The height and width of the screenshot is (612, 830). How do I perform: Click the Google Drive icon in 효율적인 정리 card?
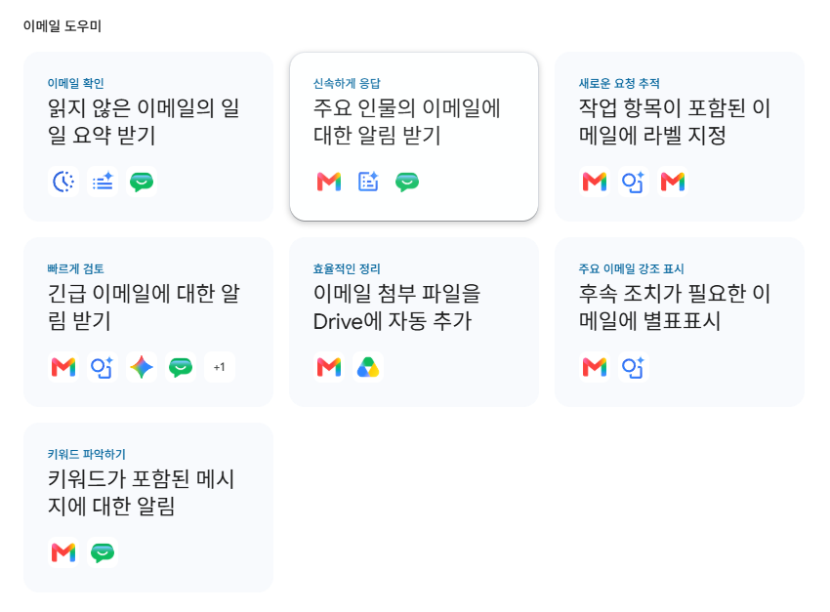pyautogui.click(x=368, y=367)
